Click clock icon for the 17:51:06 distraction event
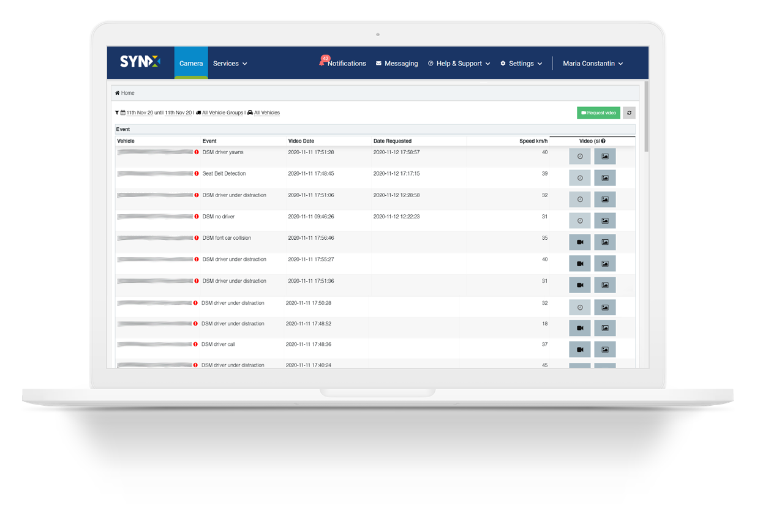 tap(580, 200)
